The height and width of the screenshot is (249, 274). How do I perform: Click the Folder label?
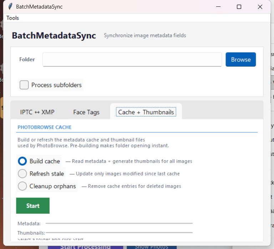coord(27,60)
